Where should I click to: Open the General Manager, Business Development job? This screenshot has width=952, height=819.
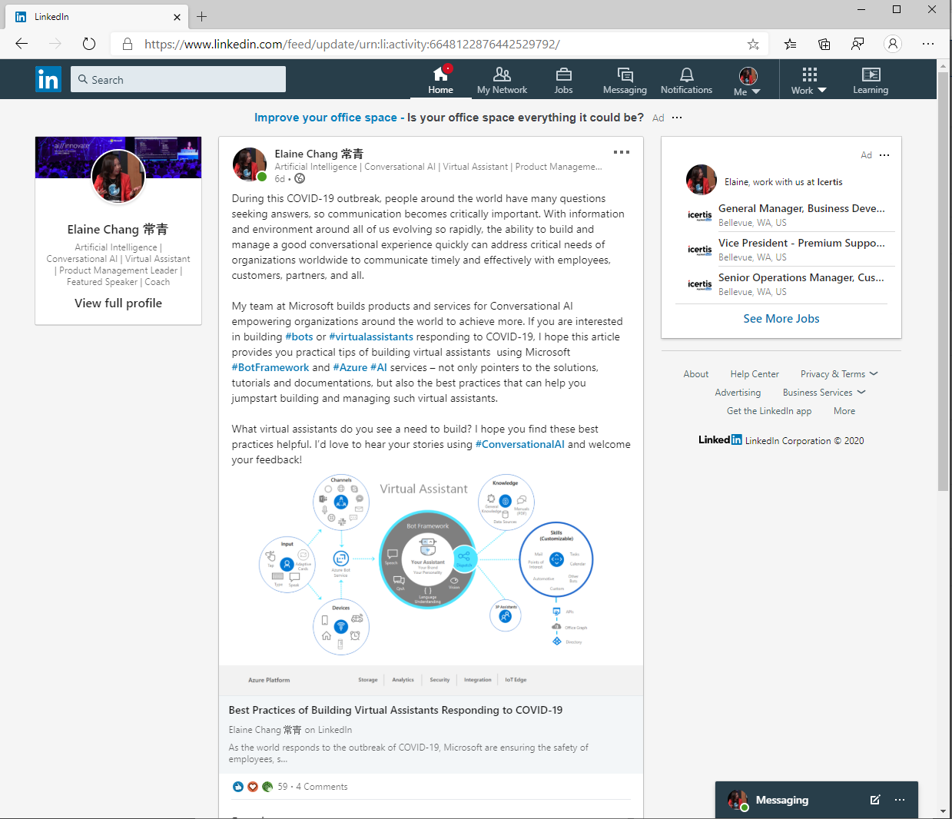pos(801,208)
